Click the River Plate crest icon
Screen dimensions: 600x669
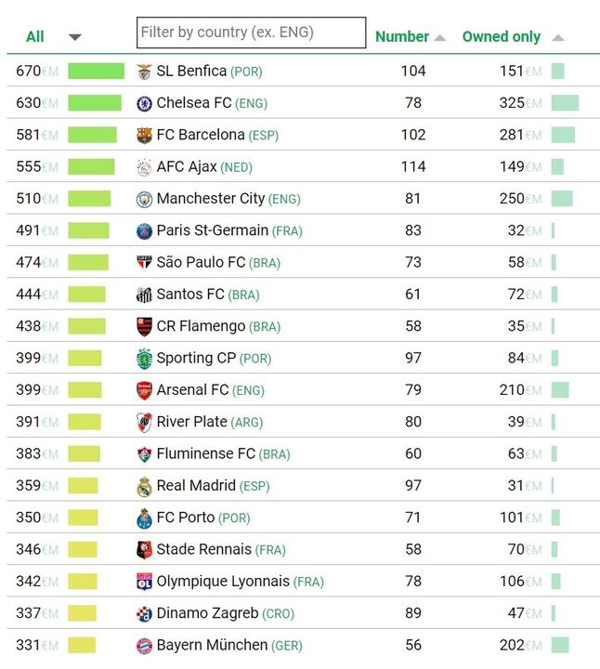(x=144, y=422)
